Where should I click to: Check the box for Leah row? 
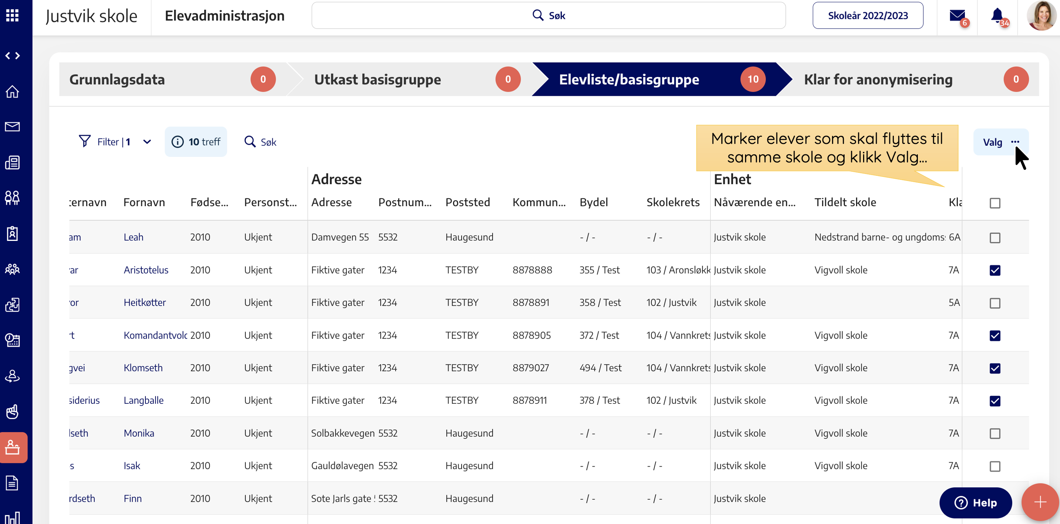994,237
